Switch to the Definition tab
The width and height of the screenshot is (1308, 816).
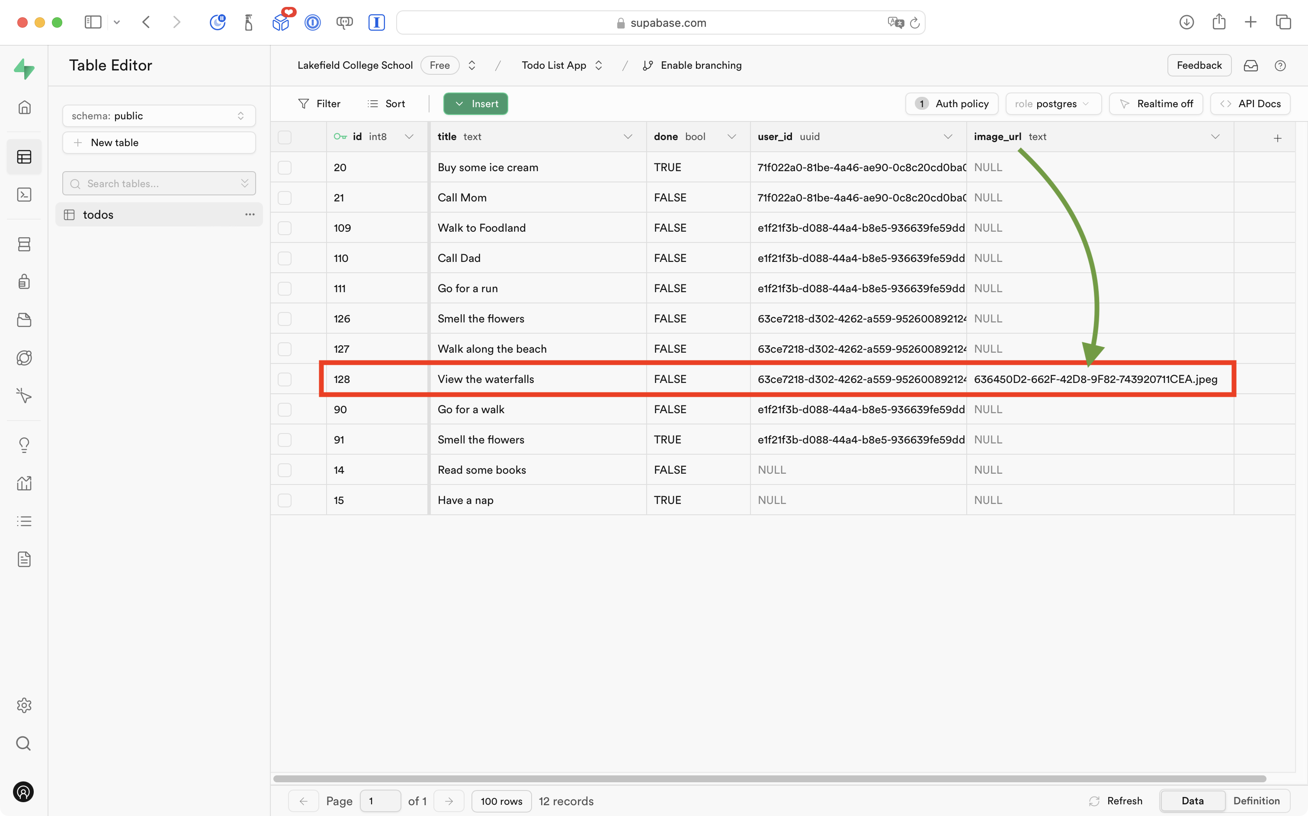[1256, 800]
